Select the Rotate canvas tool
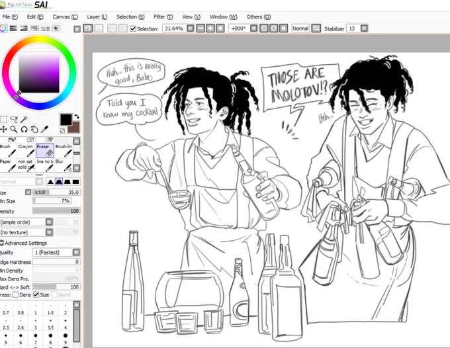The width and height of the screenshot is (450, 348). pyautogui.click(x=24, y=130)
